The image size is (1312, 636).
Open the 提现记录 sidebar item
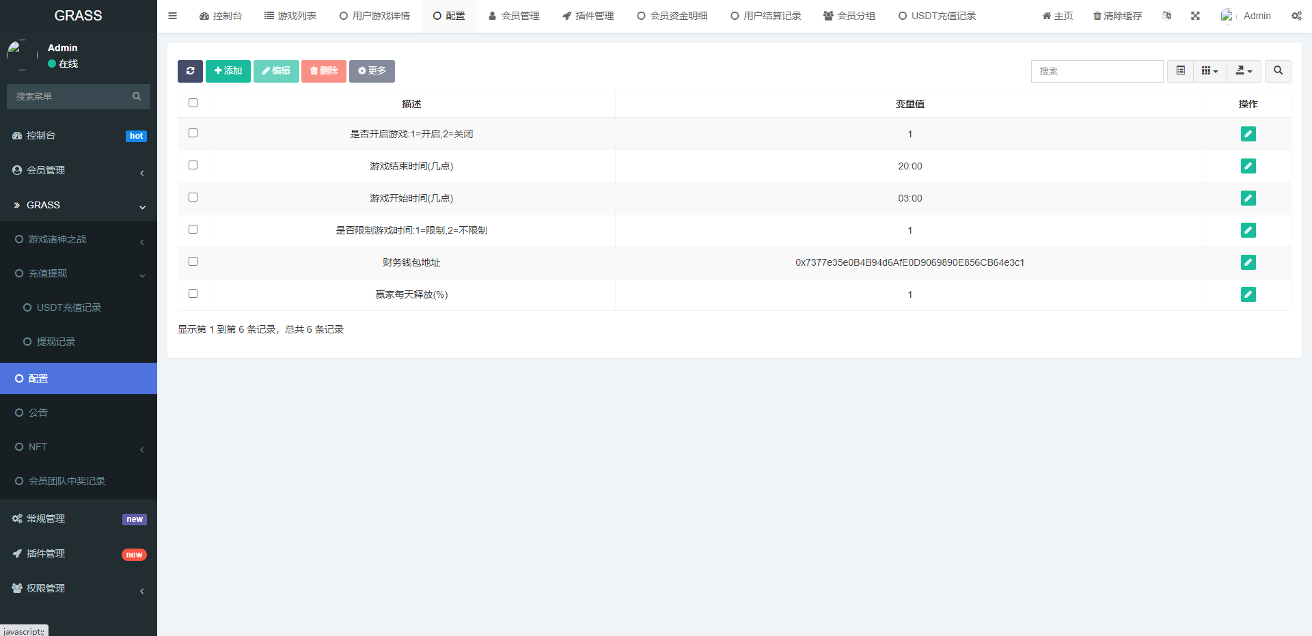[x=56, y=342]
